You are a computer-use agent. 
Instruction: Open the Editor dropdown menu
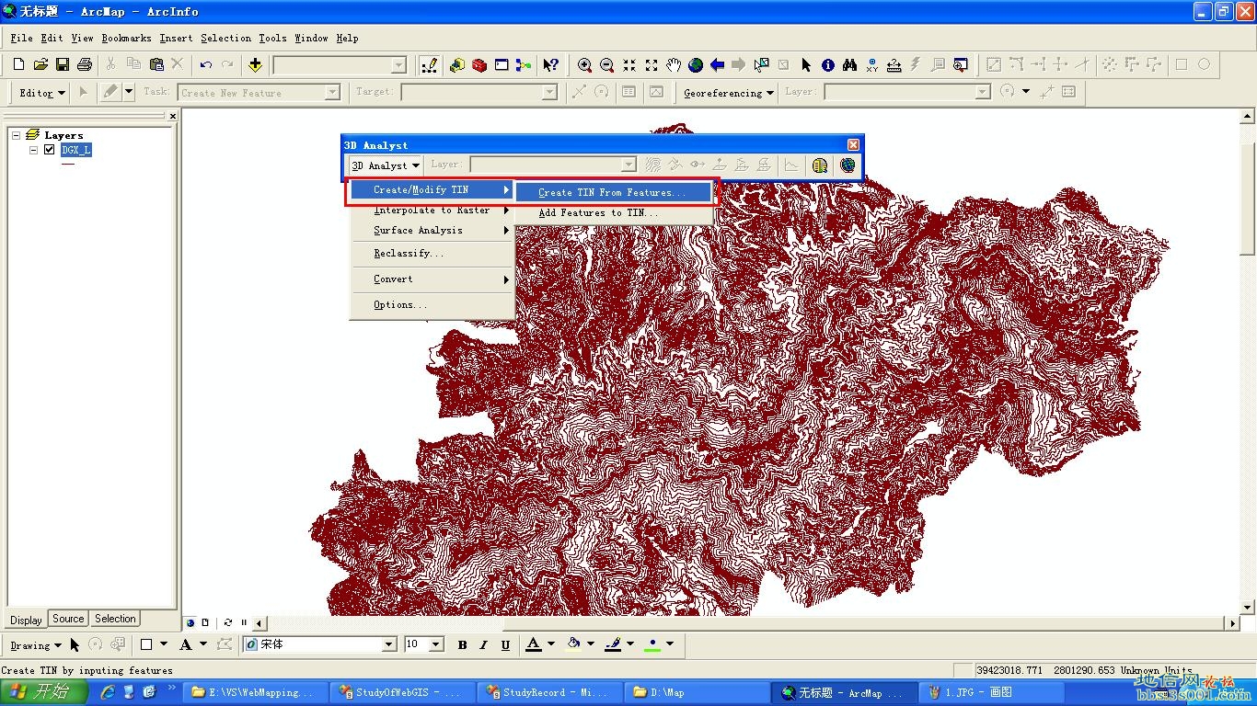point(42,92)
